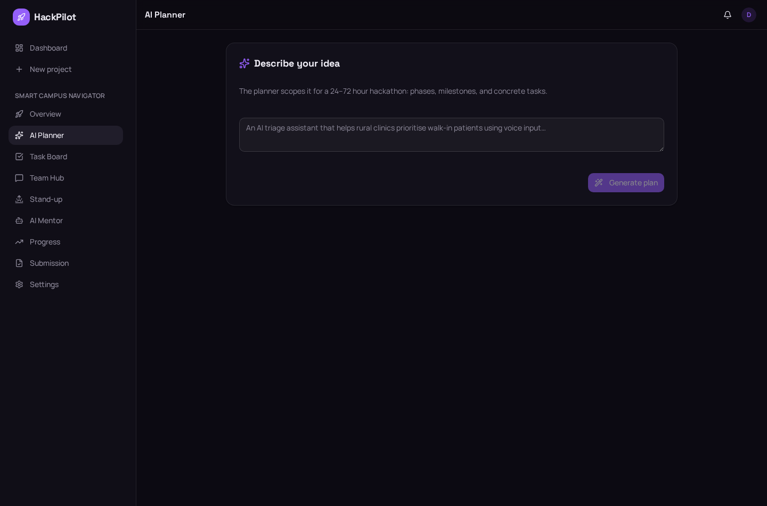The height and width of the screenshot is (506, 767).
Task: Click the HackPilot brand name
Action: tap(55, 17)
